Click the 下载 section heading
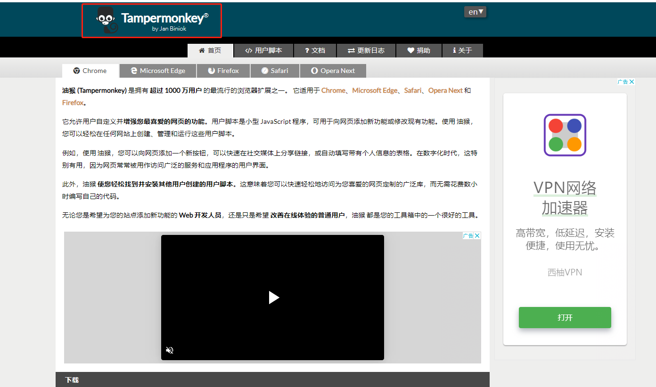This screenshot has height=387, width=656. tap(72, 380)
